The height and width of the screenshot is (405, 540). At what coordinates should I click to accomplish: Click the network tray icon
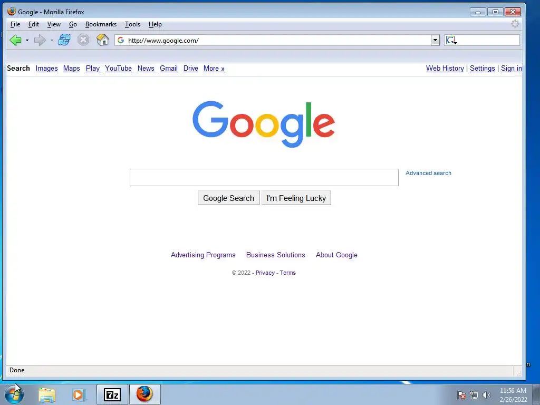[x=474, y=395]
